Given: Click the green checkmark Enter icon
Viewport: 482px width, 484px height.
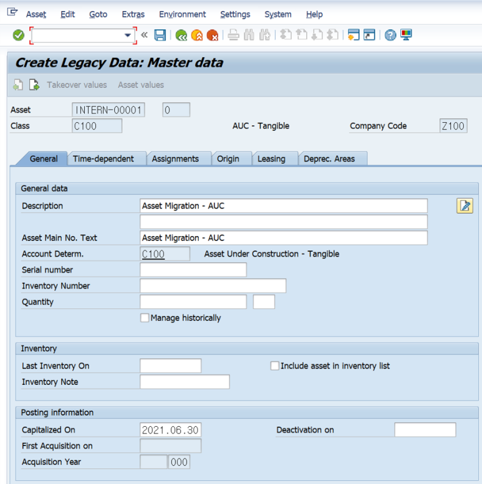Looking at the screenshot, I should tap(19, 35).
